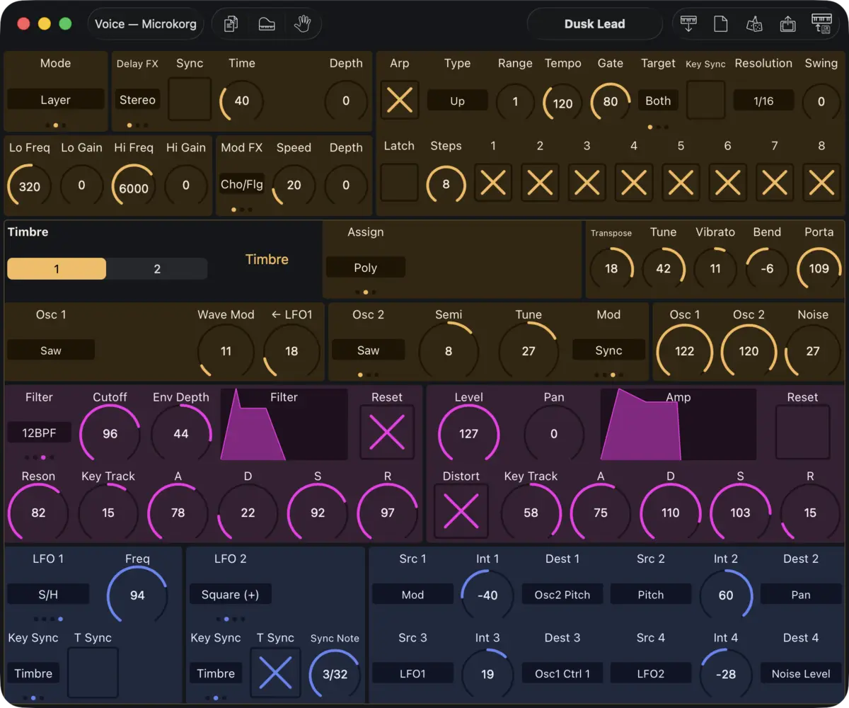Enable LFO 1 T Sync checkbox
849x708 pixels.
point(93,673)
